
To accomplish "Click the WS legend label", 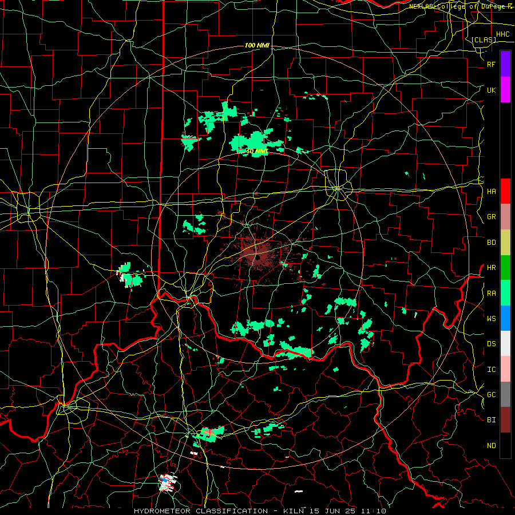I will pos(491,319).
